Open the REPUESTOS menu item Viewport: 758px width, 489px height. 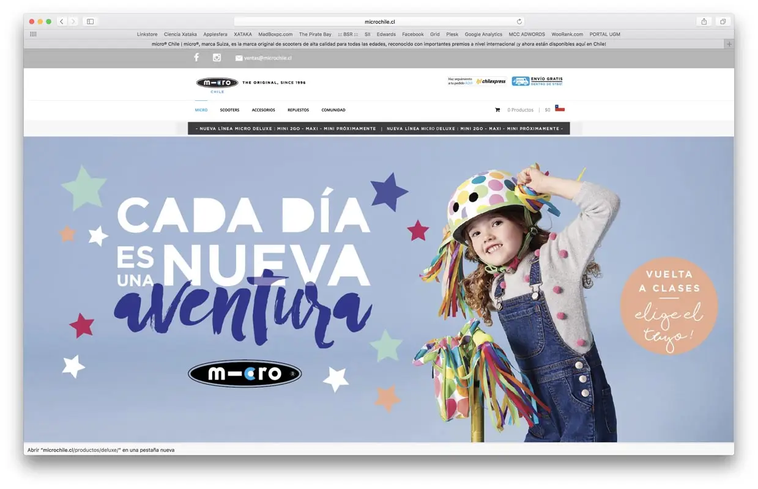tap(298, 110)
